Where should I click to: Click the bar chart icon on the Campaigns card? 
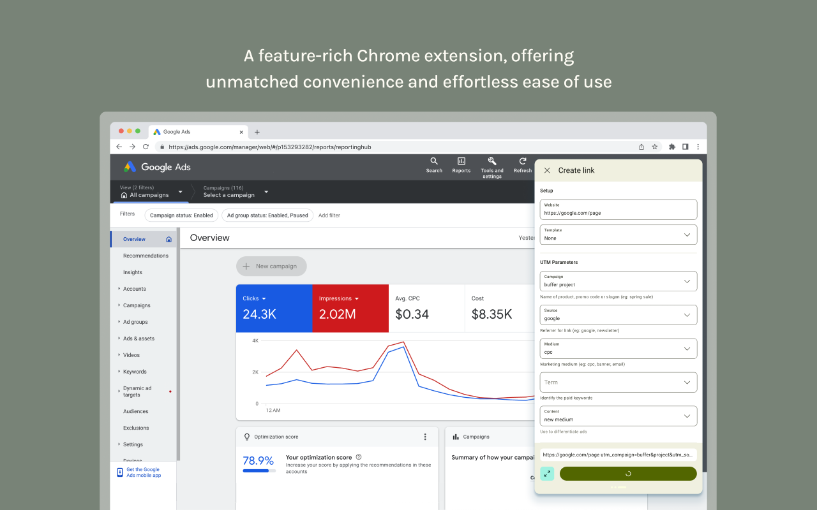tap(456, 437)
